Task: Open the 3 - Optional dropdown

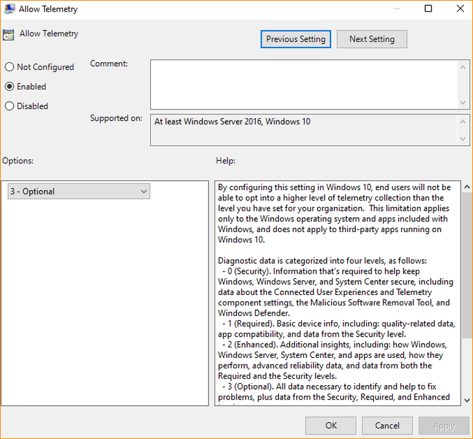Action: (79, 191)
